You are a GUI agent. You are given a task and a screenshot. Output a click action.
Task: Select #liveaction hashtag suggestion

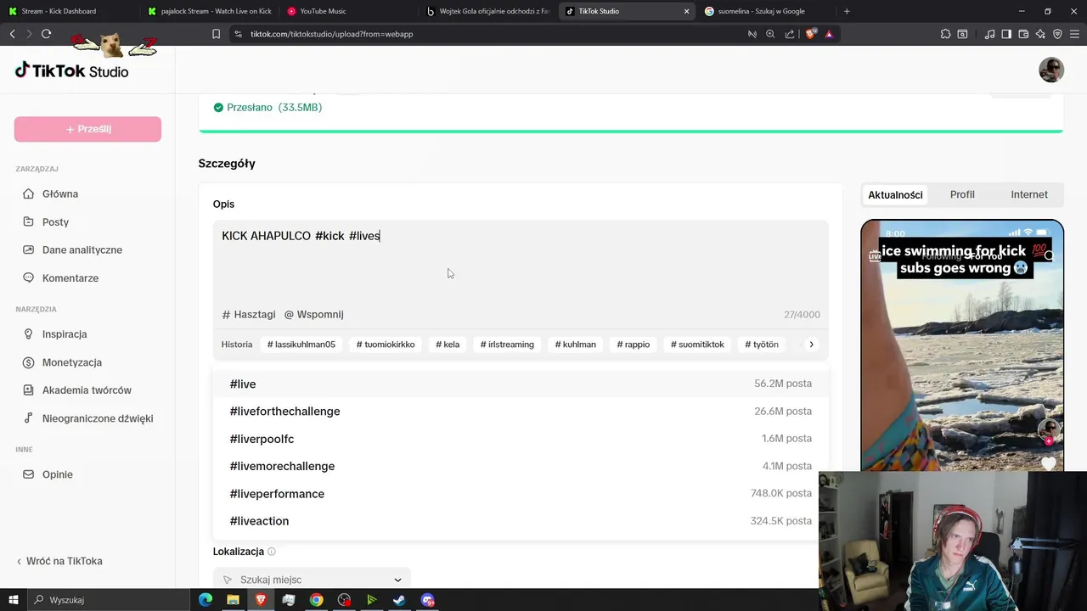521,521
